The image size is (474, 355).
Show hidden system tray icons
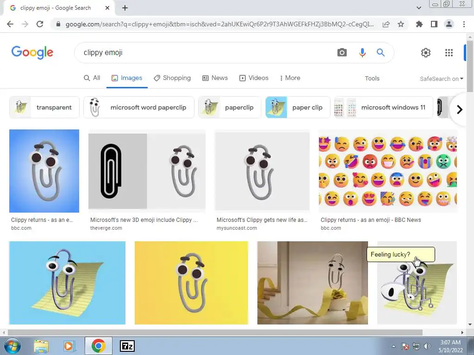393,346
